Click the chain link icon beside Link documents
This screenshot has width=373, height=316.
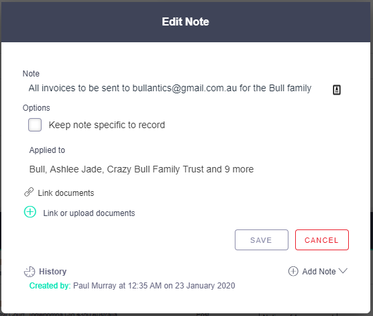pyautogui.click(x=29, y=192)
